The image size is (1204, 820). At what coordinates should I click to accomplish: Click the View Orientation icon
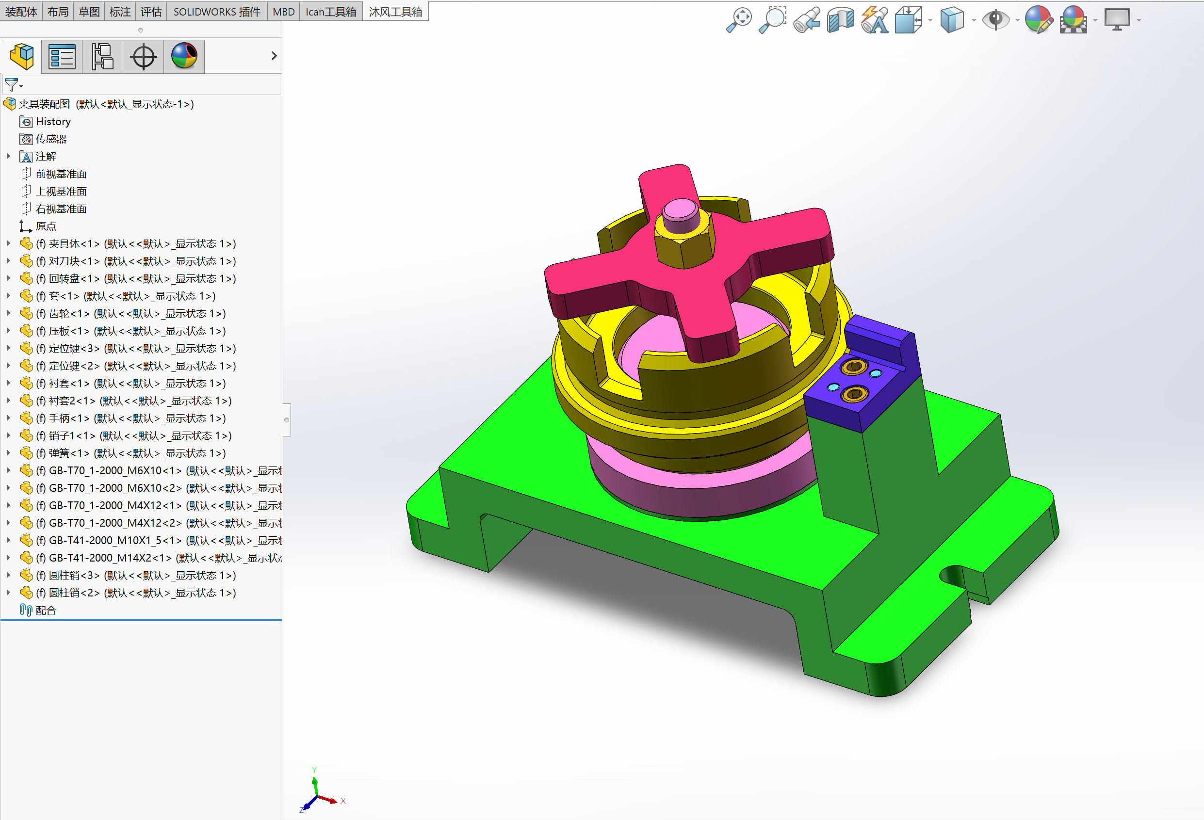click(908, 20)
